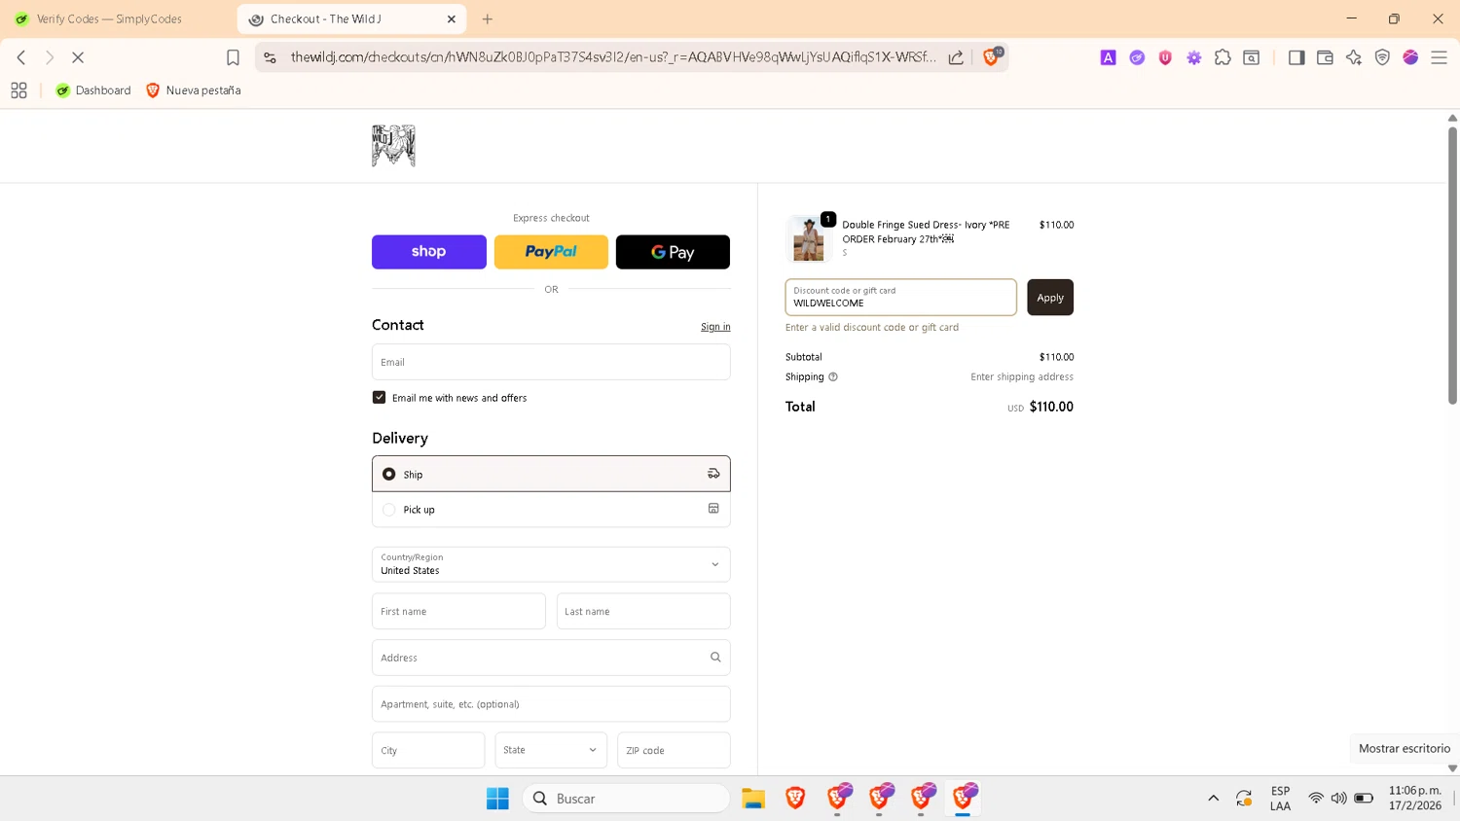Focus the discount code field
Screen dimensions: 1460x821
[900, 298]
